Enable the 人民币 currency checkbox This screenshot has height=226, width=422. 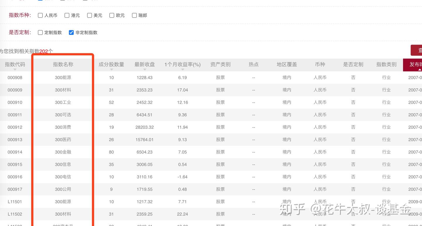(x=40, y=15)
